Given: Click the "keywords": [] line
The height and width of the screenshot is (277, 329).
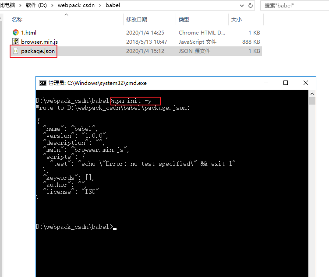Looking at the screenshot, I should pos(68,178).
